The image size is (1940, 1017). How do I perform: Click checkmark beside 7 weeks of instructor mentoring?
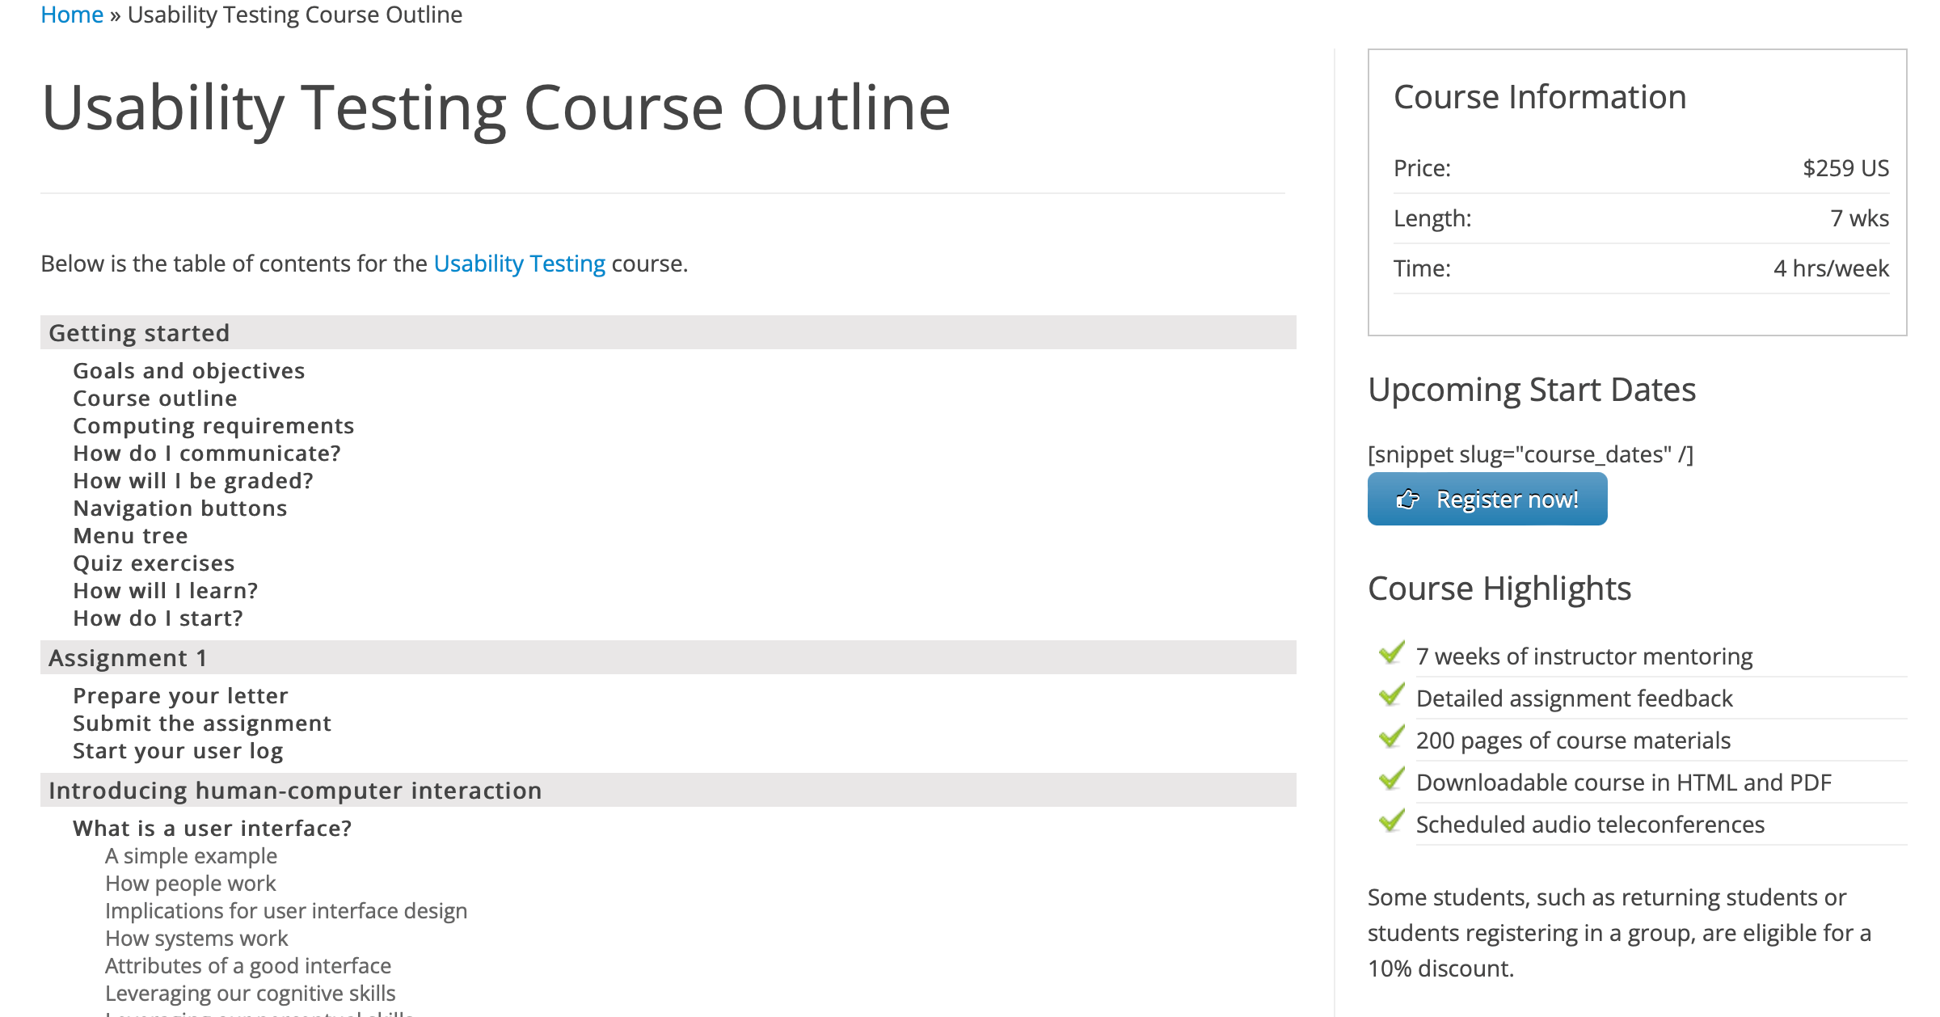pyautogui.click(x=1391, y=653)
